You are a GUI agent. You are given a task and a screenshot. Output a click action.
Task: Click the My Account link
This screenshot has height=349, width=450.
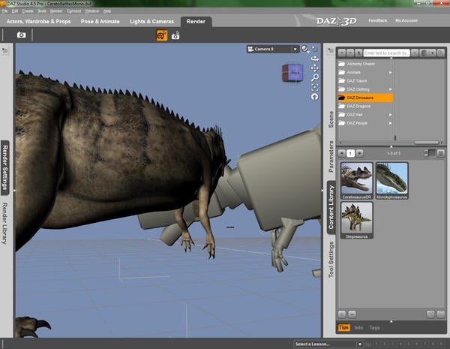pos(408,20)
